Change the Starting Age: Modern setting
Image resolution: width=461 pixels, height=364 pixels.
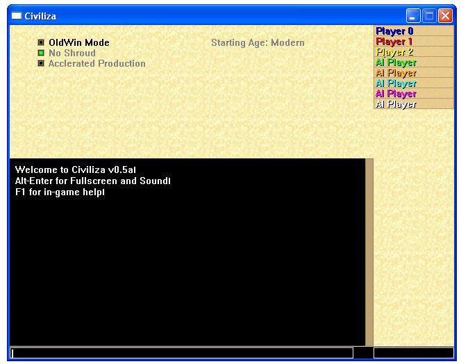pos(258,43)
